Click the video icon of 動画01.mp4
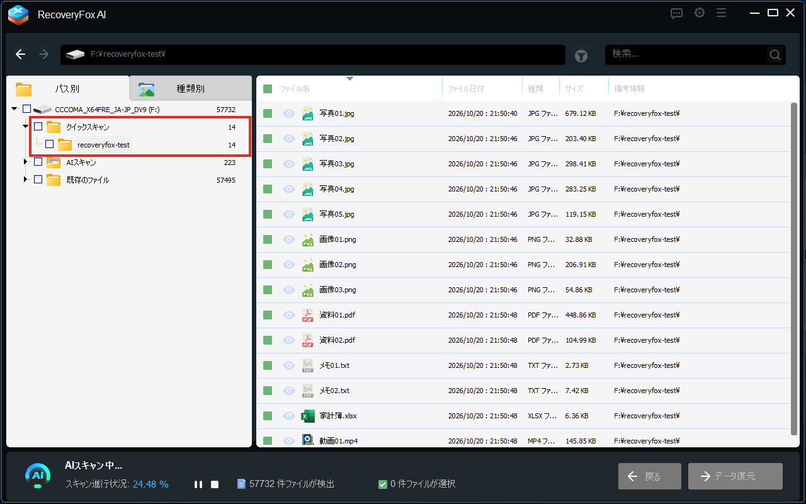Viewport: 806px width, 504px height. click(308, 440)
